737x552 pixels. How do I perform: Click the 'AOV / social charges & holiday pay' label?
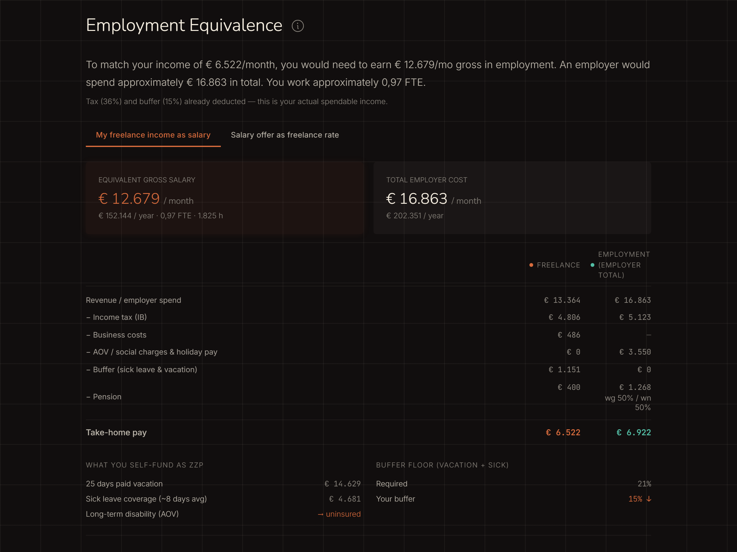(155, 352)
